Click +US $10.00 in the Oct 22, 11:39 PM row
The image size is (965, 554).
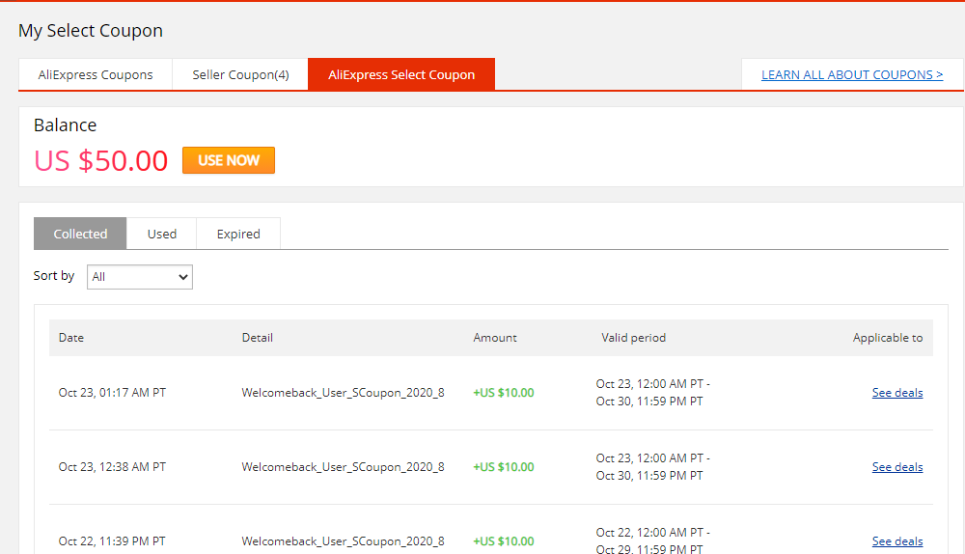click(x=504, y=541)
